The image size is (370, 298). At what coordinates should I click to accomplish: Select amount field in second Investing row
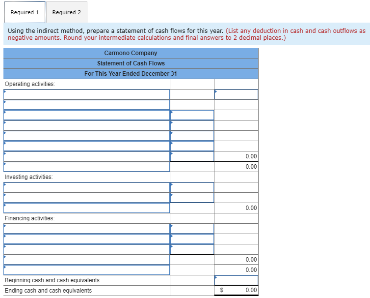(x=192, y=198)
